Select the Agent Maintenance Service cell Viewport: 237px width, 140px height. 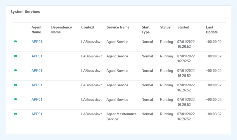click(x=122, y=116)
